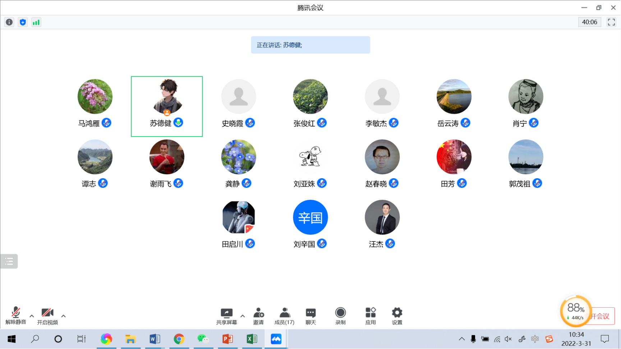Open meeting Settings (设置) gear
This screenshot has height=349, width=621.
coord(397,316)
